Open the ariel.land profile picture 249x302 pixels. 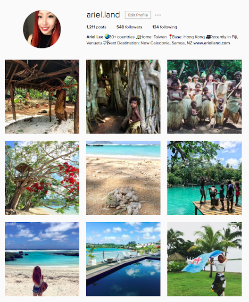[x=42, y=29]
